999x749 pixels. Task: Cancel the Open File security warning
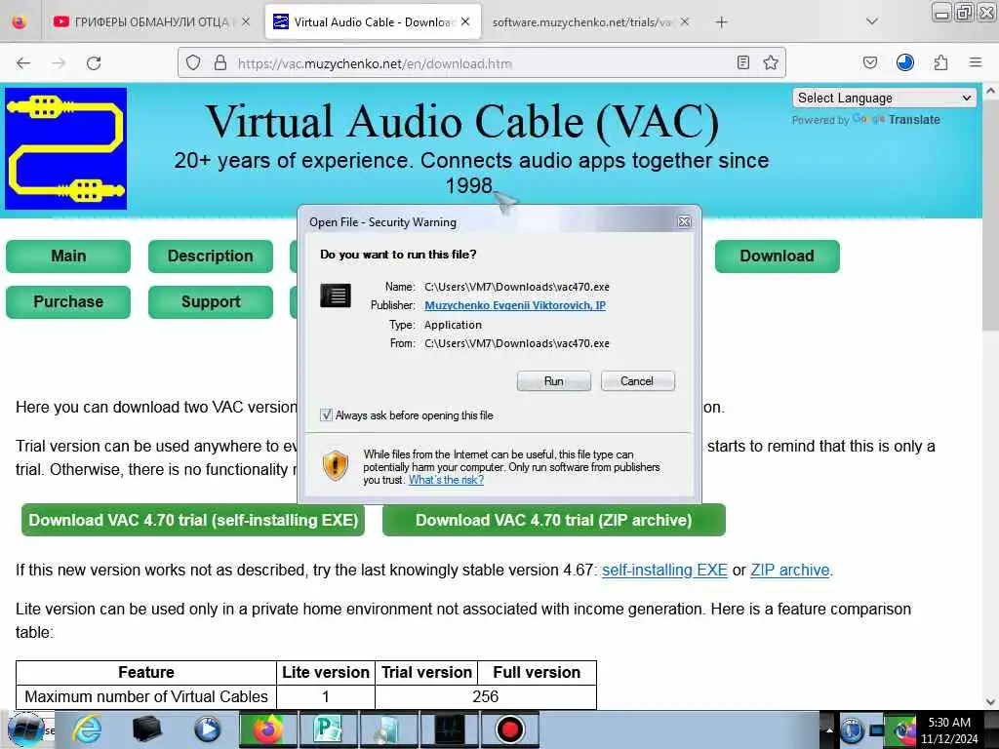(x=637, y=381)
